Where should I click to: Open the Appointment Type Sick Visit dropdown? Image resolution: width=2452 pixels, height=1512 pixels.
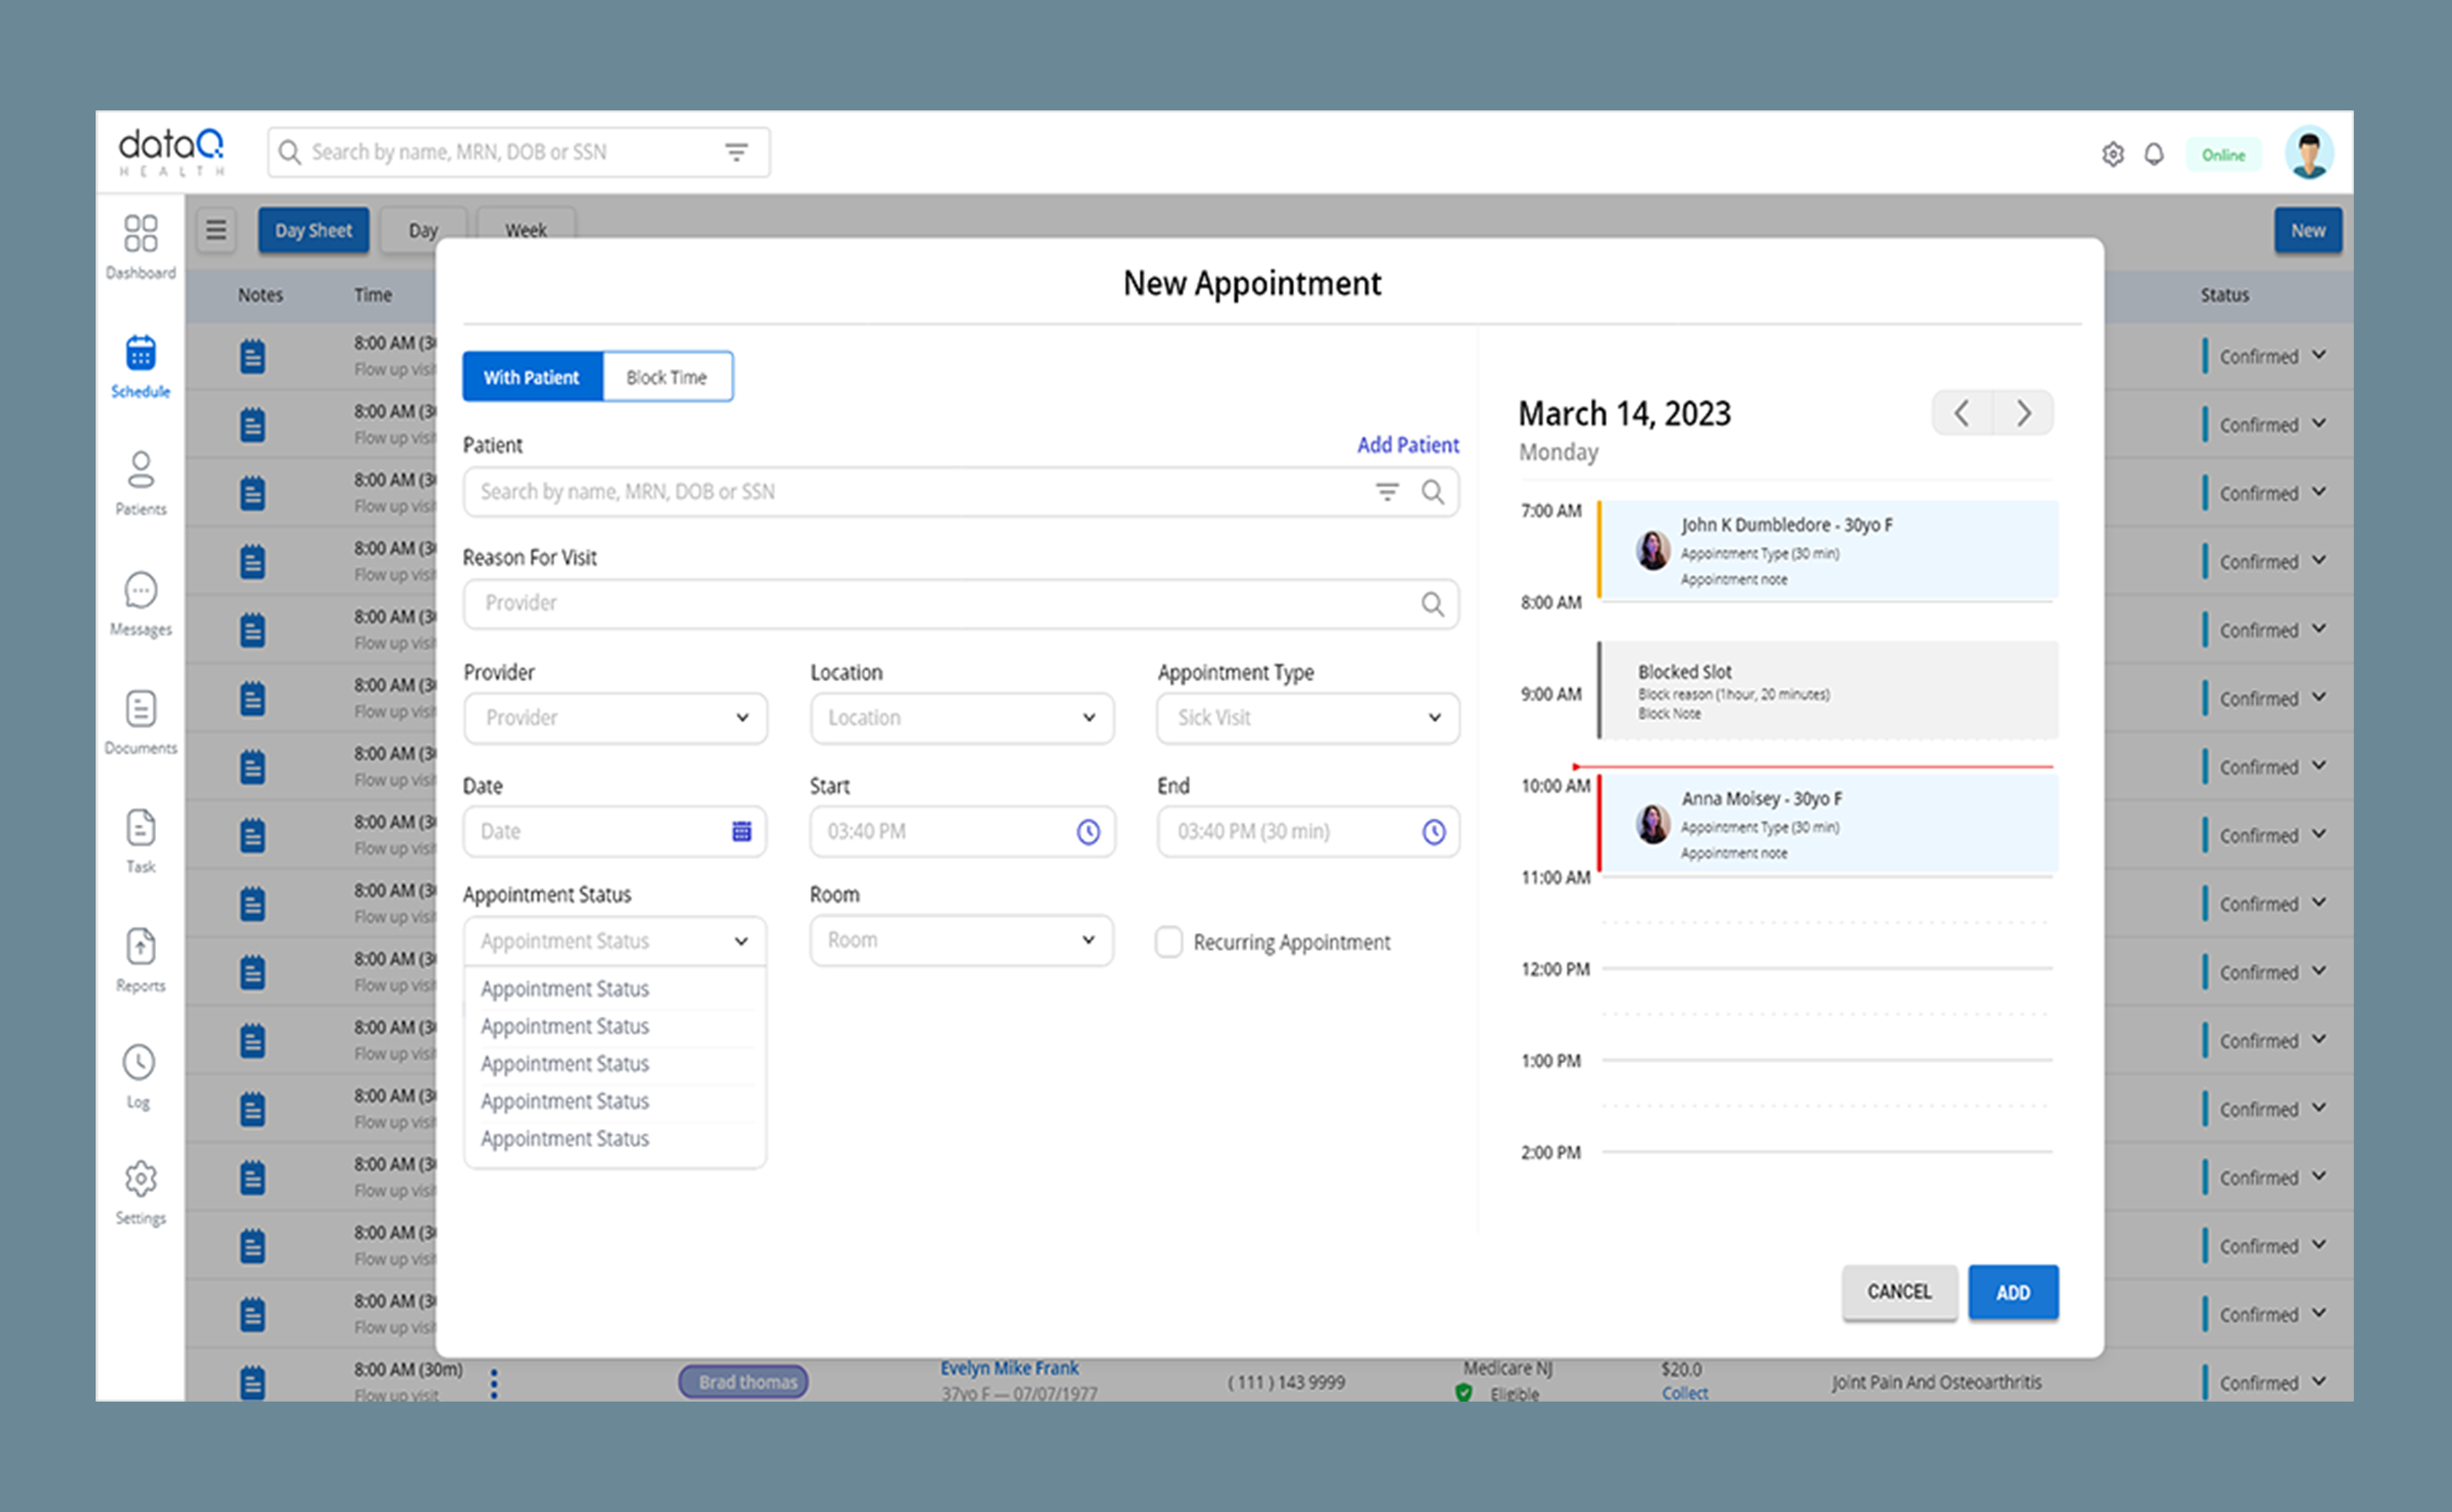[x=1307, y=718]
